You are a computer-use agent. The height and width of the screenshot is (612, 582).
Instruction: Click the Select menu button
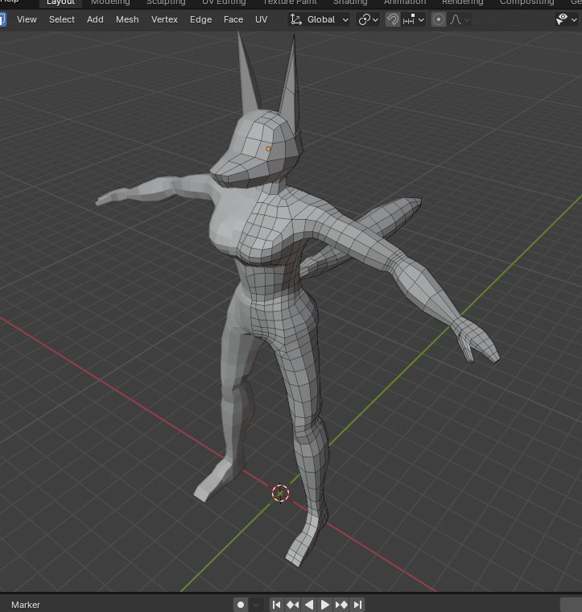(62, 19)
